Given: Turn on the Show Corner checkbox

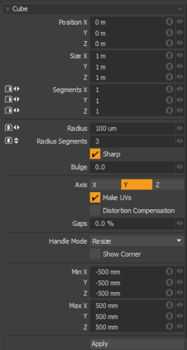Looking at the screenshot, I should click(95, 254).
